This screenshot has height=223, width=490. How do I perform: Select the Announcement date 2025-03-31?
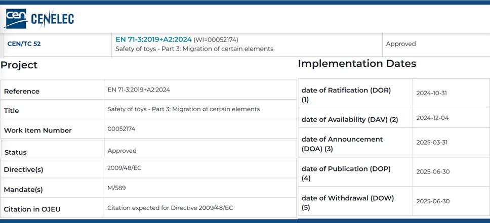(x=431, y=143)
